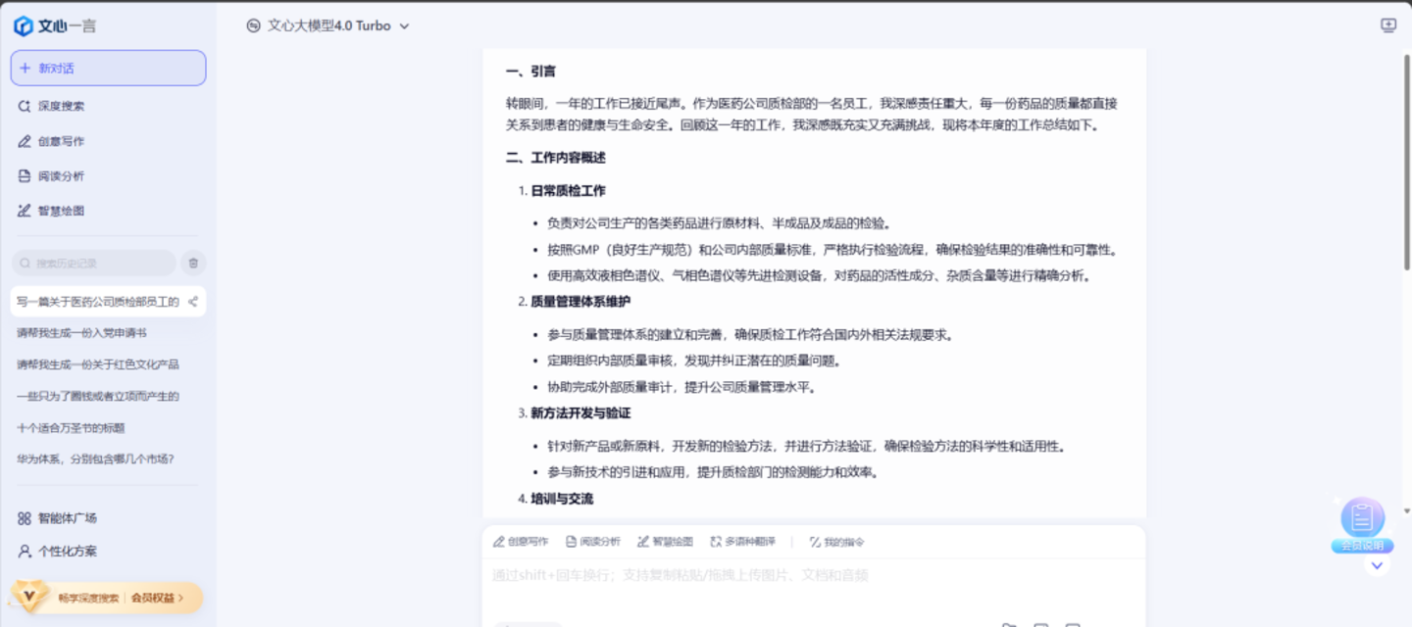Open the 十个适合万圣节的标题 conversation
1412x627 pixels.
71,428
